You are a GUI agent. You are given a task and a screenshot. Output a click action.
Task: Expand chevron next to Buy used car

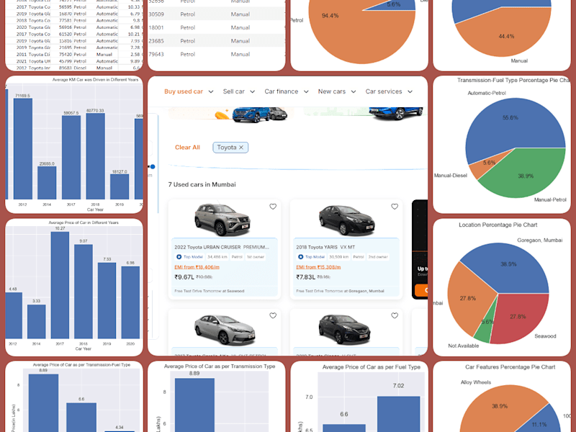pos(211,92)
